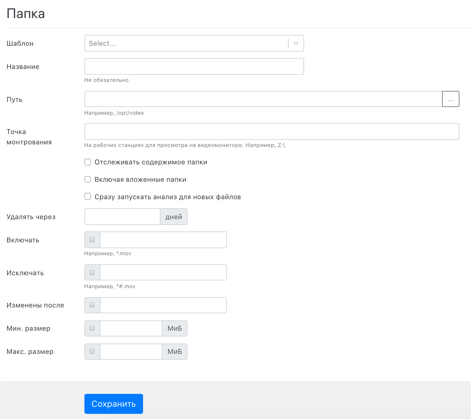The image size is (471, 419).
Task: Click the Макс. размер value field
Action: (x=131, y=352)
